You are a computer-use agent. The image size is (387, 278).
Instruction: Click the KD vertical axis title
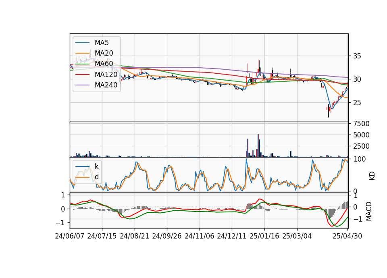click(x=372, y=176)
